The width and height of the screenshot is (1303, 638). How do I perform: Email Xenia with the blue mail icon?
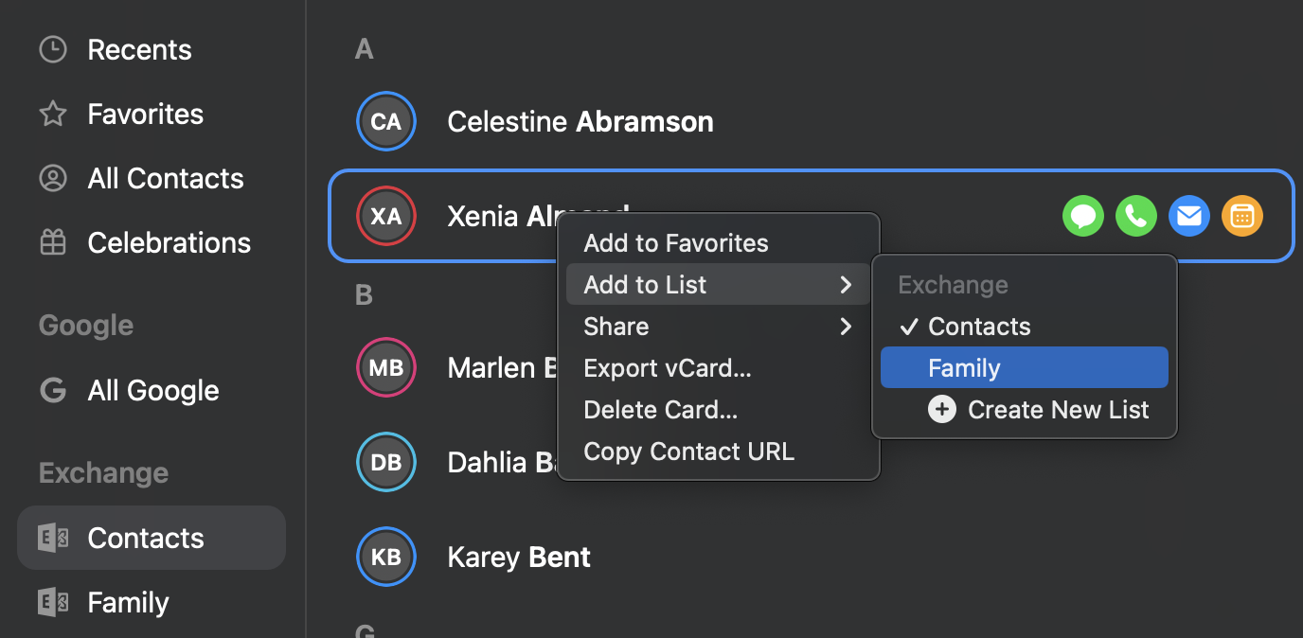tap(1189, 216)
